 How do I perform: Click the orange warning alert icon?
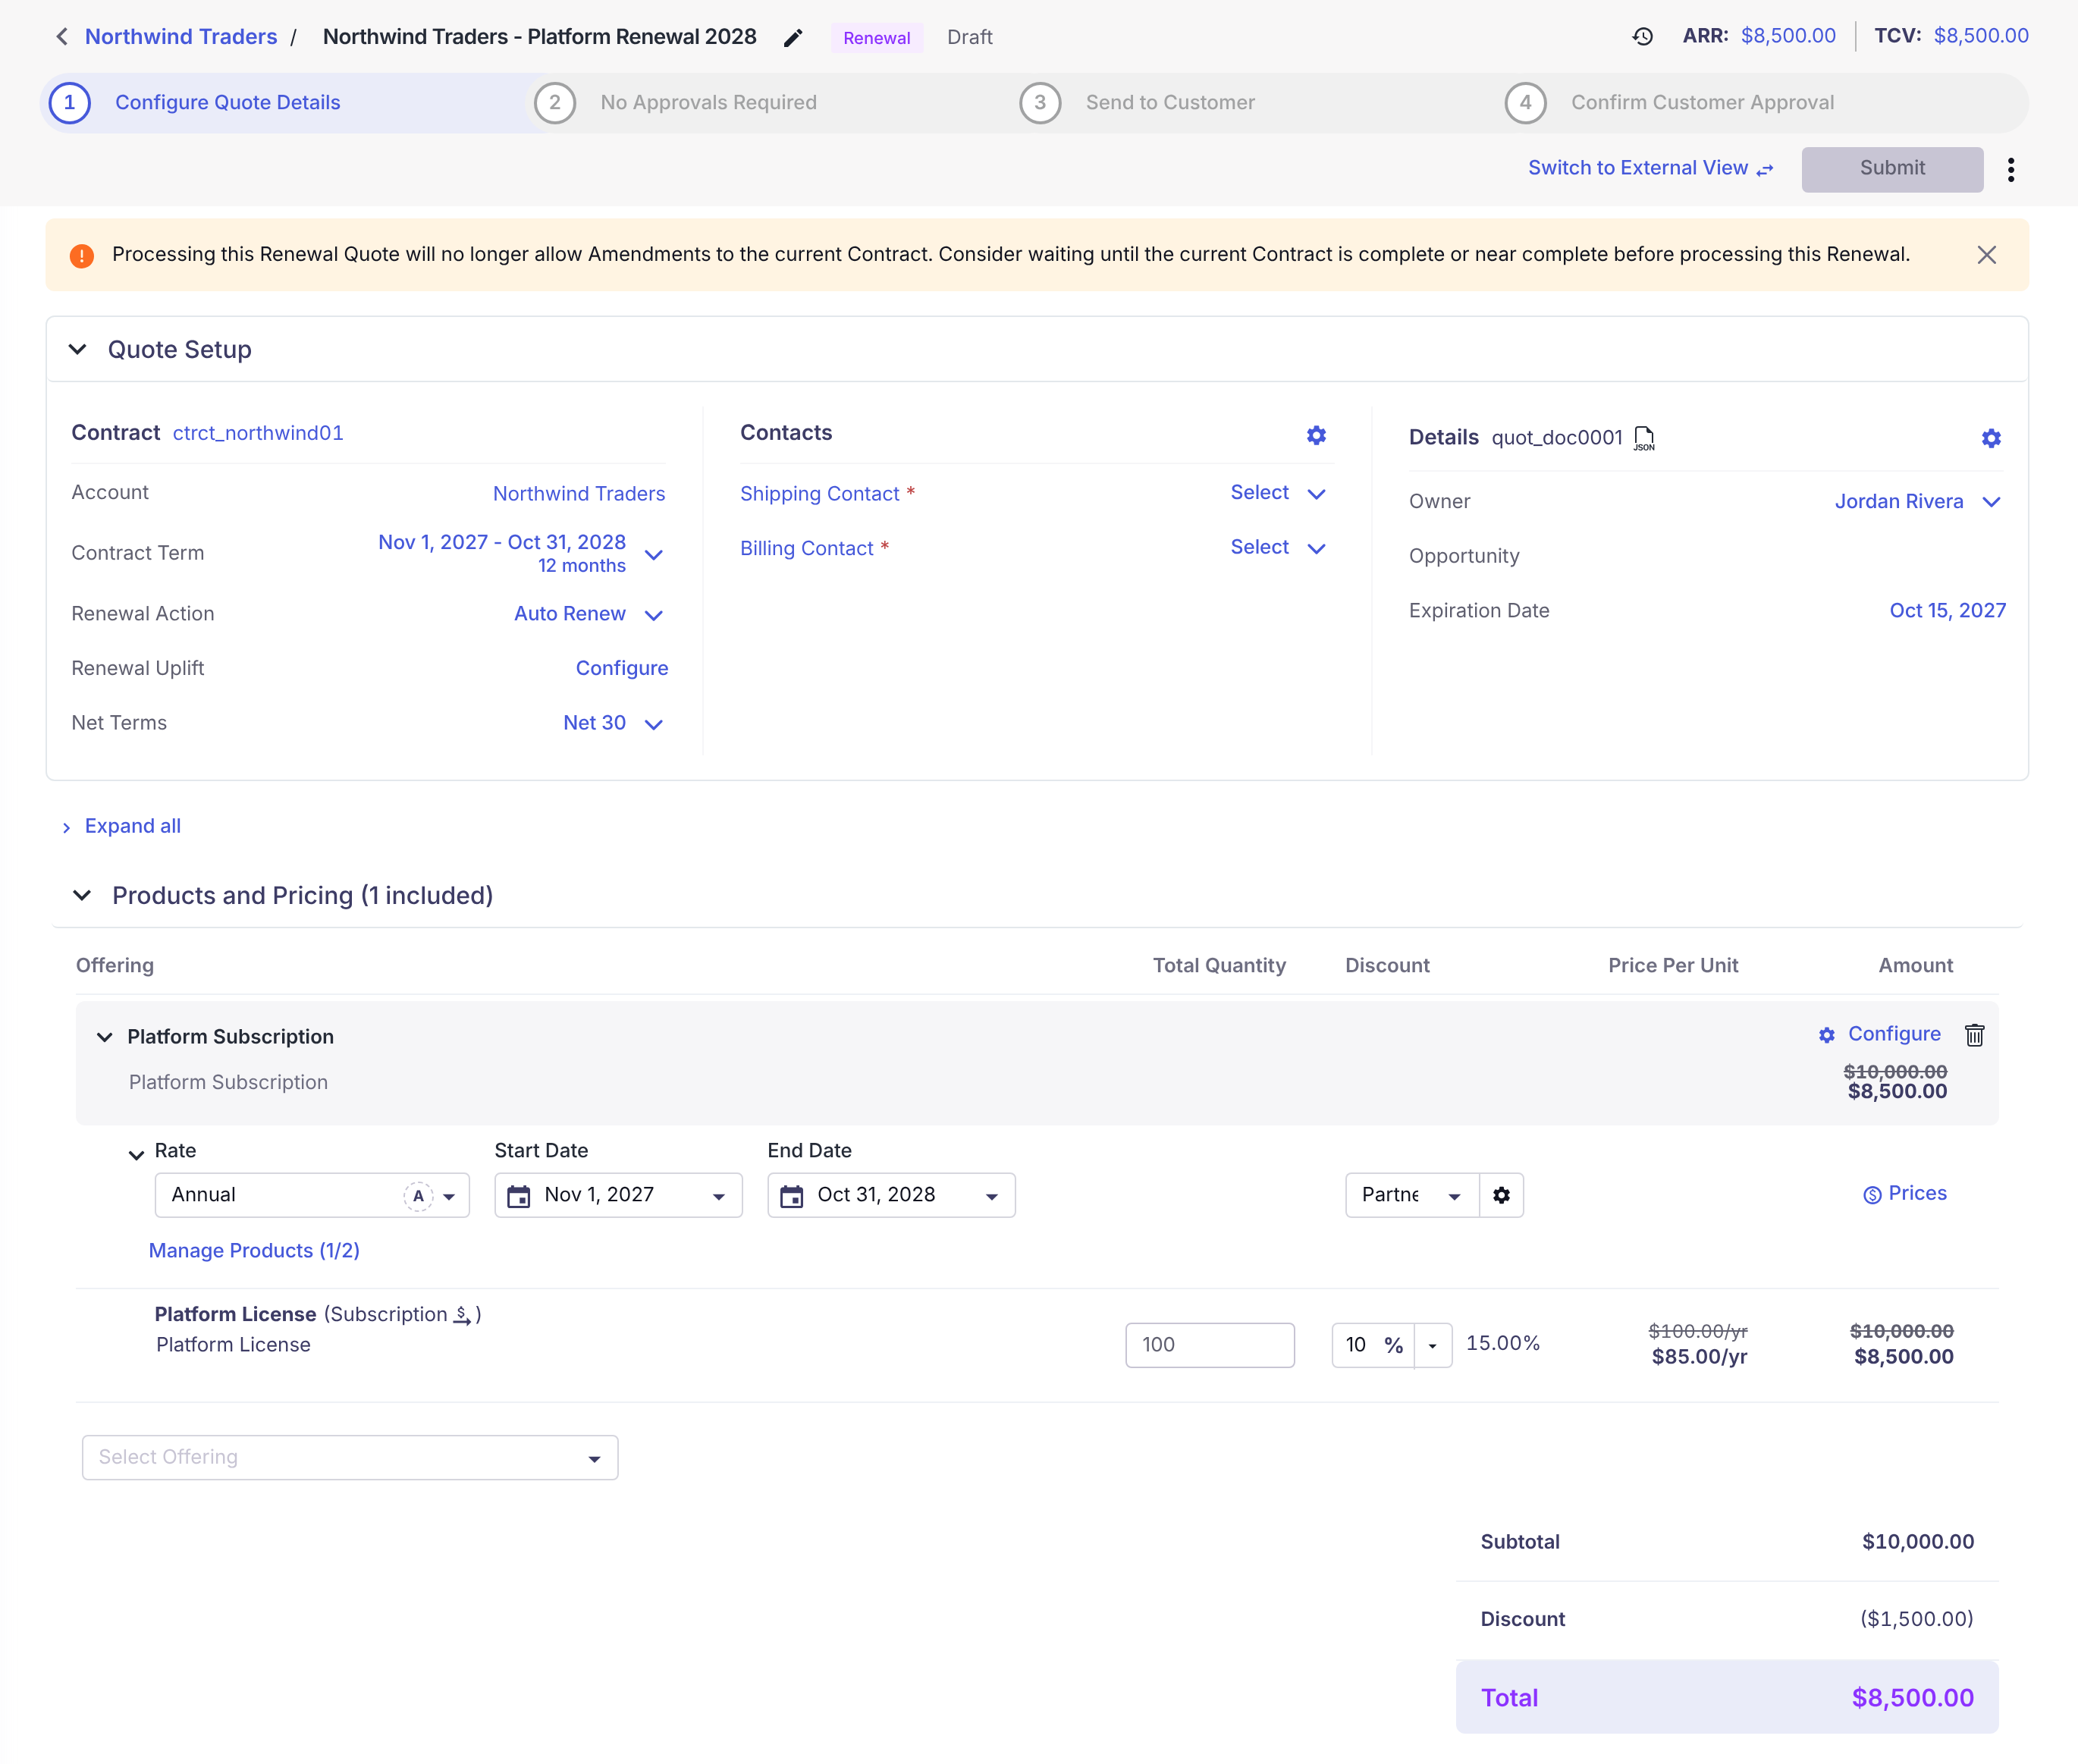82,256
